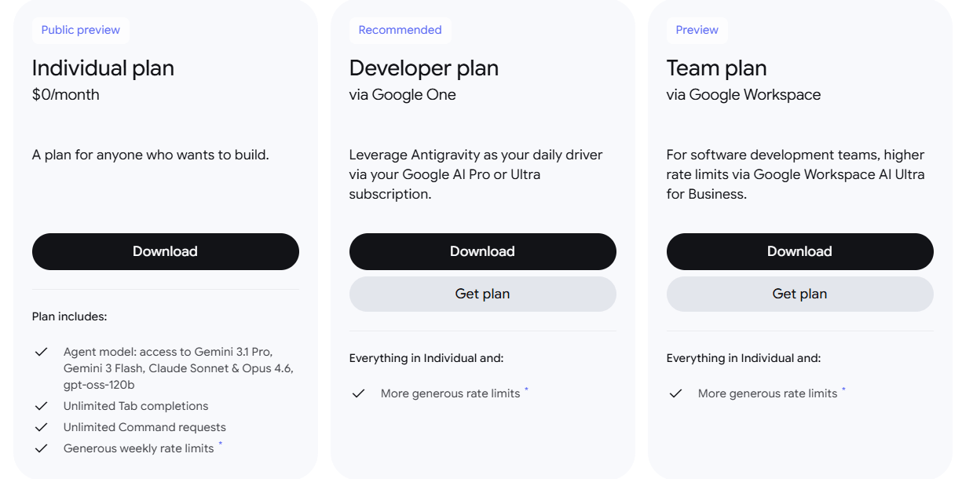Follow the asterisk footnote in the Developer plan
This screenshot has width=962, height=479.
point(526,390)
